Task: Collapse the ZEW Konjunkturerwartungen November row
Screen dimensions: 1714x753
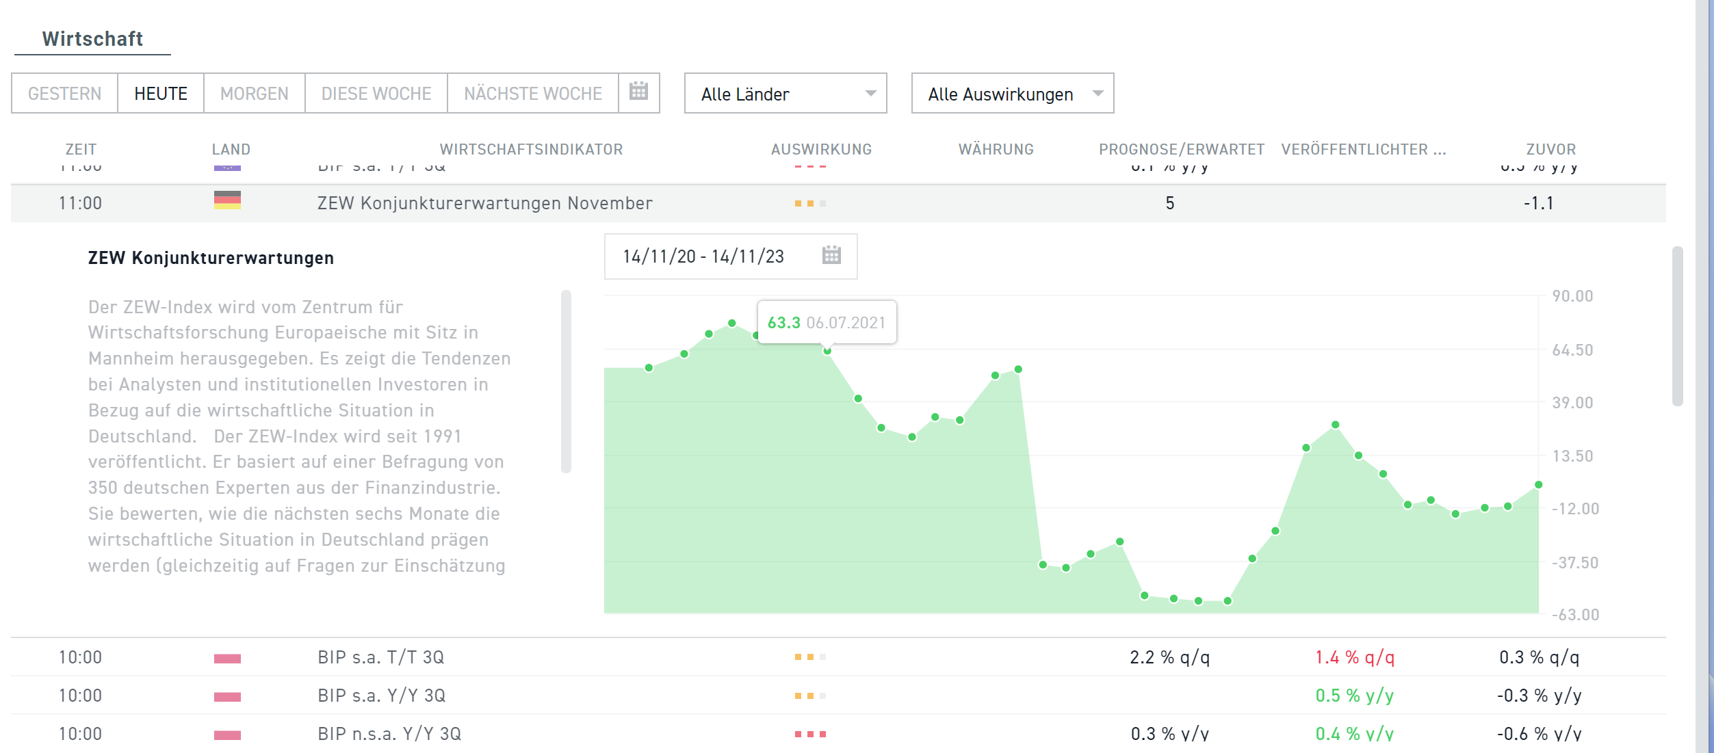Action: pos(484,203)
